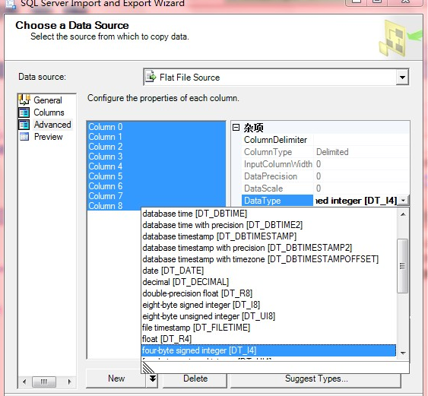Click the data type list scroll-down arrow
The image size is (428, 396).
pos(403,353)
